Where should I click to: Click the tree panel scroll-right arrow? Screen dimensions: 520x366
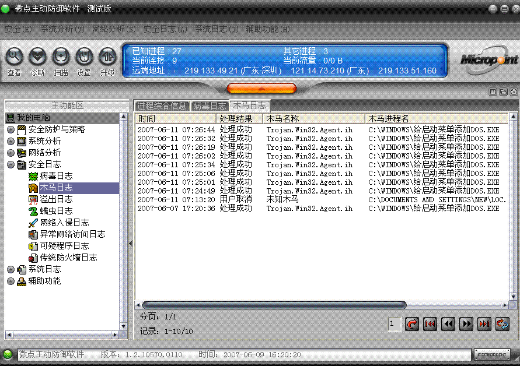click(115, 335)
